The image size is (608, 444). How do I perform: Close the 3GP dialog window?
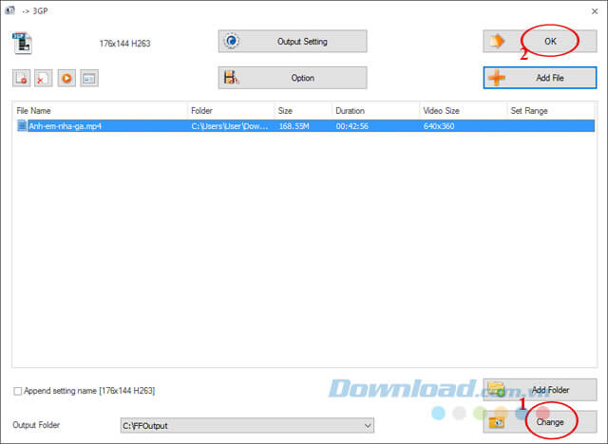595,11
